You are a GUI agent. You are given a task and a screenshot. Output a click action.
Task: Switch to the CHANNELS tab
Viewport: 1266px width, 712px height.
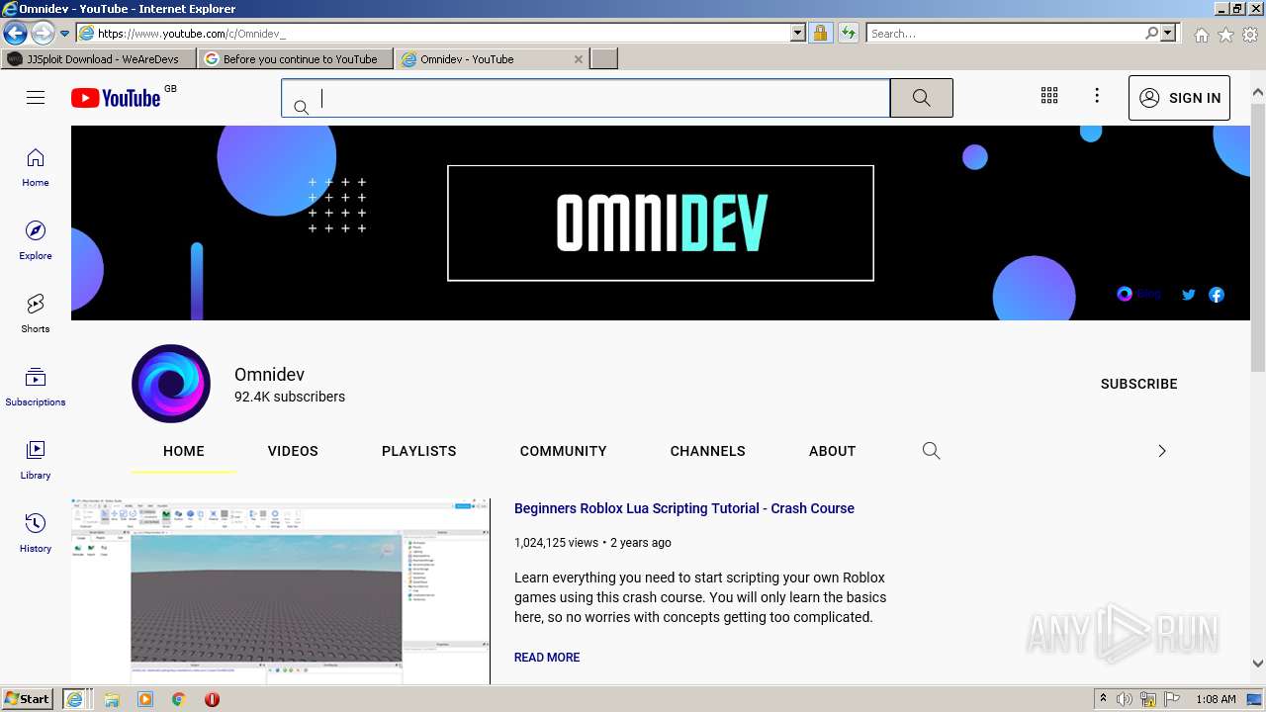click(x=708, y=451)
